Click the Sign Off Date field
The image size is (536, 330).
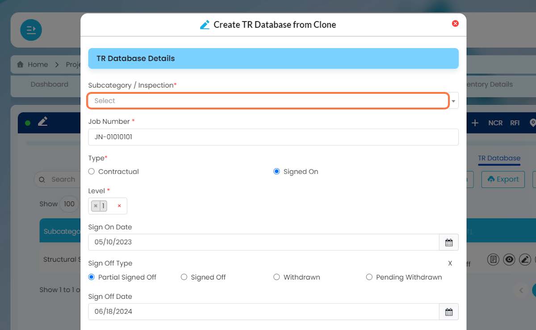click(264, 311)
